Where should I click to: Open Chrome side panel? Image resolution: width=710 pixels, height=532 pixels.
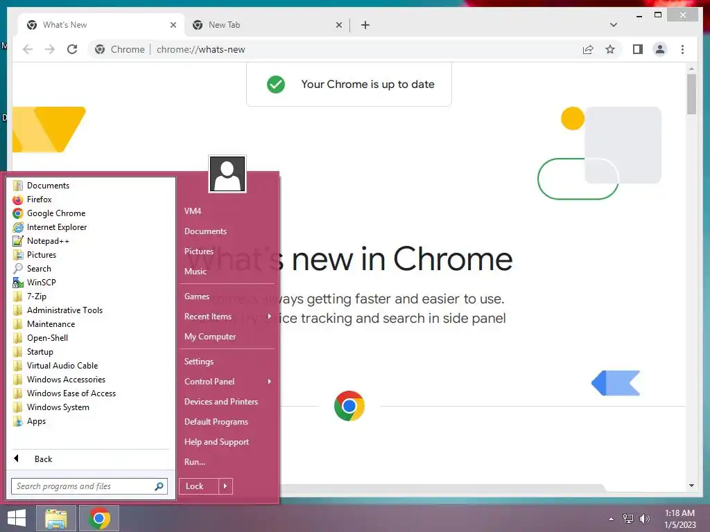tap(638, 49)
